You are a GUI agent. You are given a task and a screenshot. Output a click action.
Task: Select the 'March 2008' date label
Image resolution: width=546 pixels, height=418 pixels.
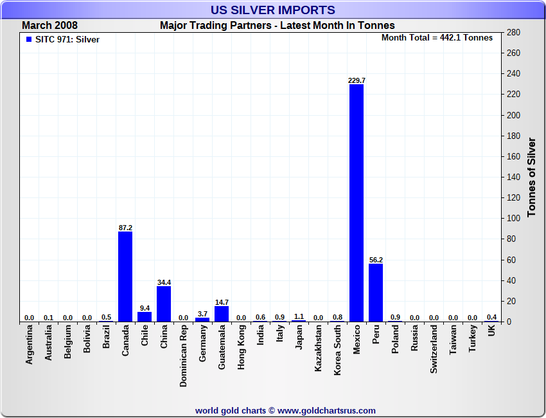coord(49,26)
